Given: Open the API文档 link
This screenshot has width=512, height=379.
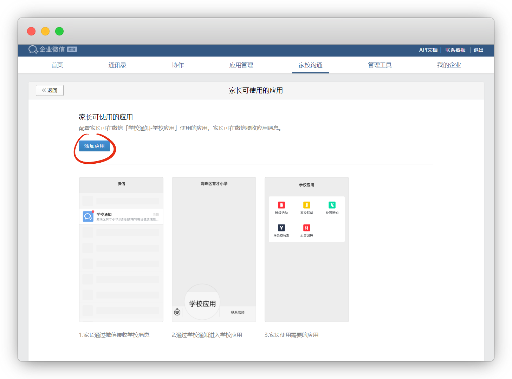Looking at the screenshot, I should [x=428, y=50].
